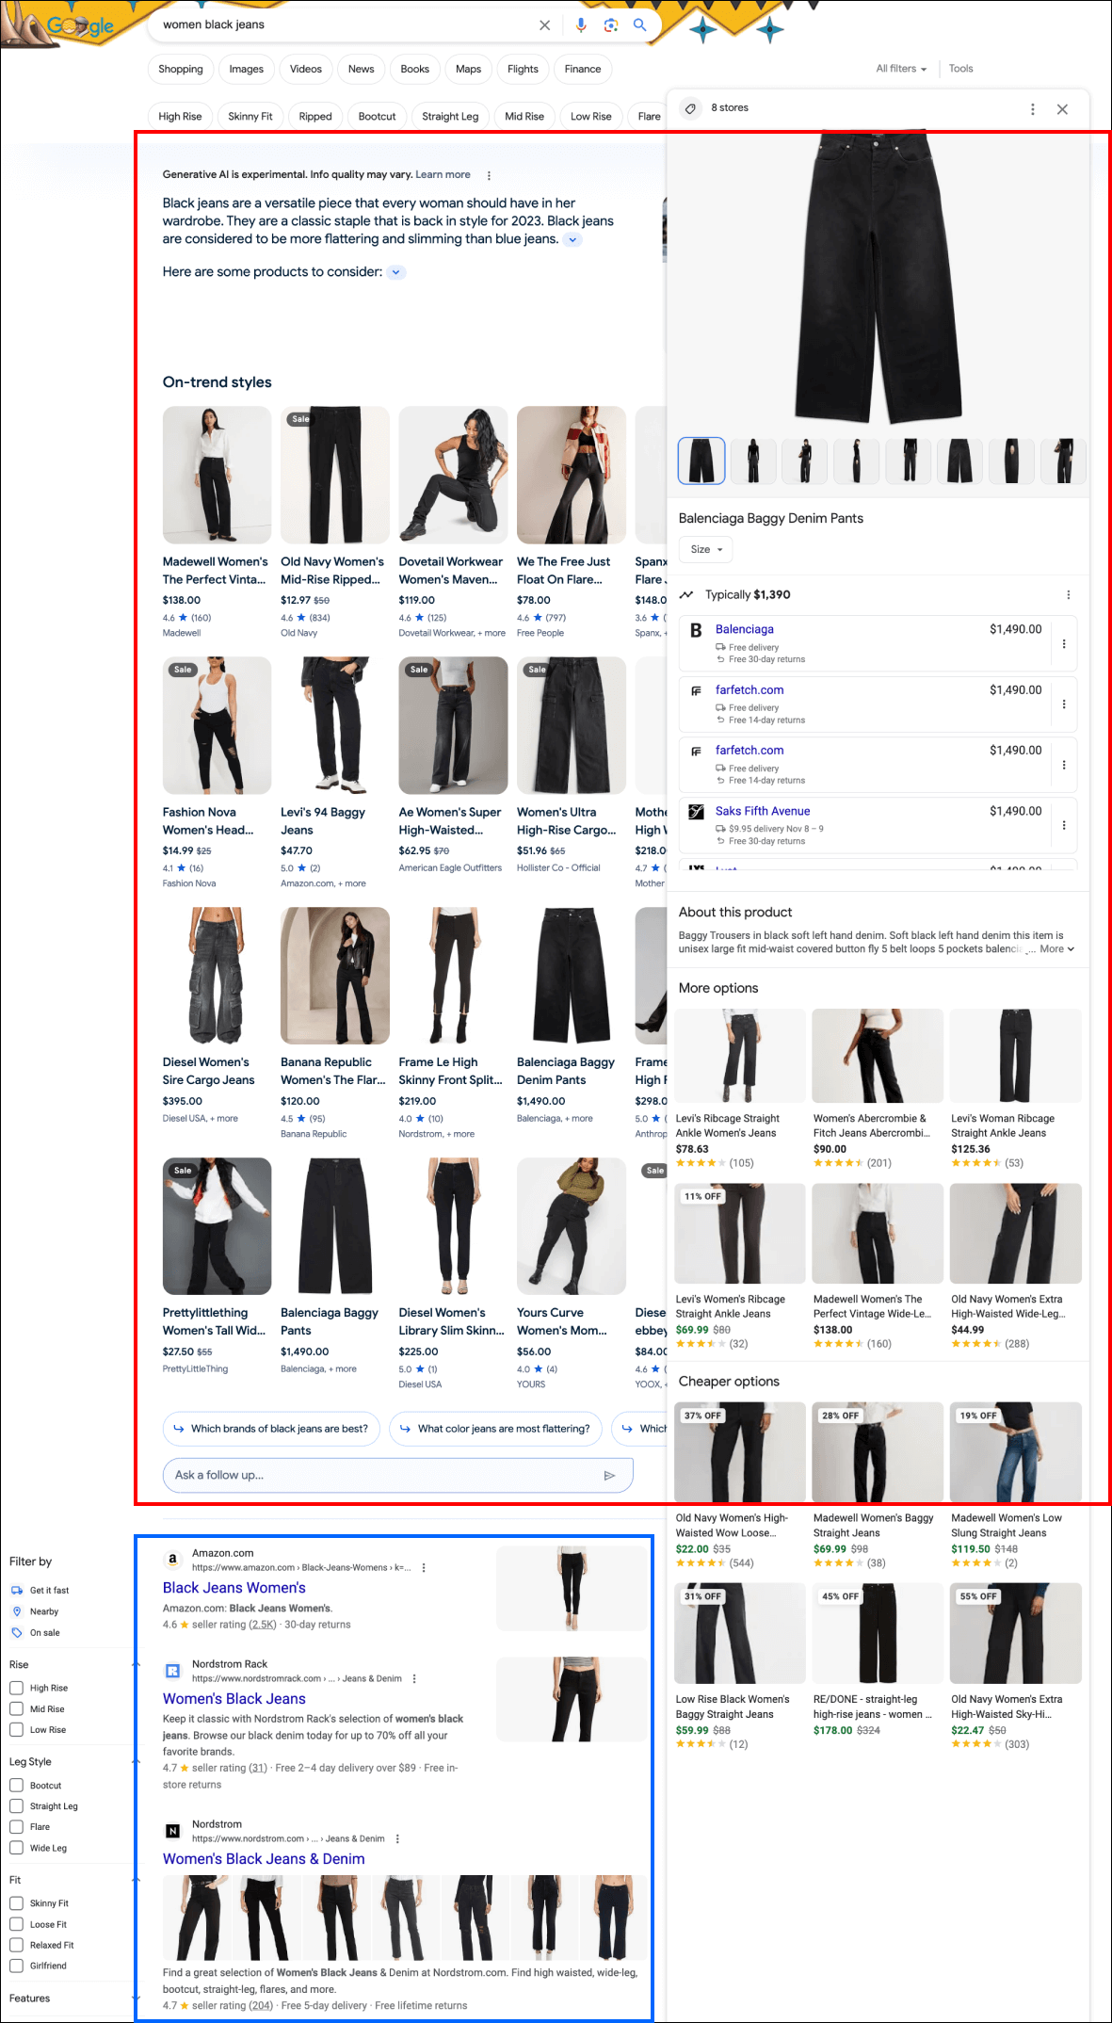
Task: Open the three-dot menu beside Learn more
Action: [489, 175]
